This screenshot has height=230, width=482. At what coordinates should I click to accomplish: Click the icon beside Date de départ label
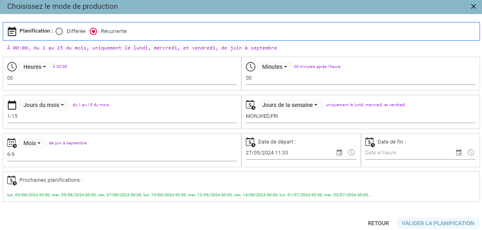pos(251,142)
